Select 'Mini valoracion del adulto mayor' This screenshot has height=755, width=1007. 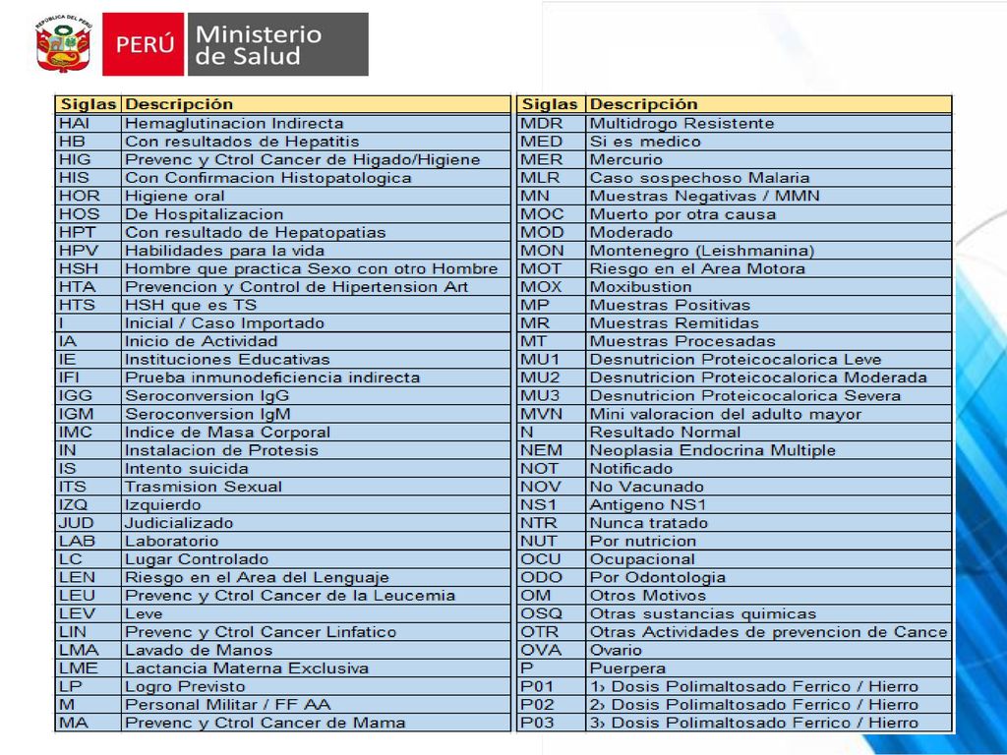tap(768, 414)
